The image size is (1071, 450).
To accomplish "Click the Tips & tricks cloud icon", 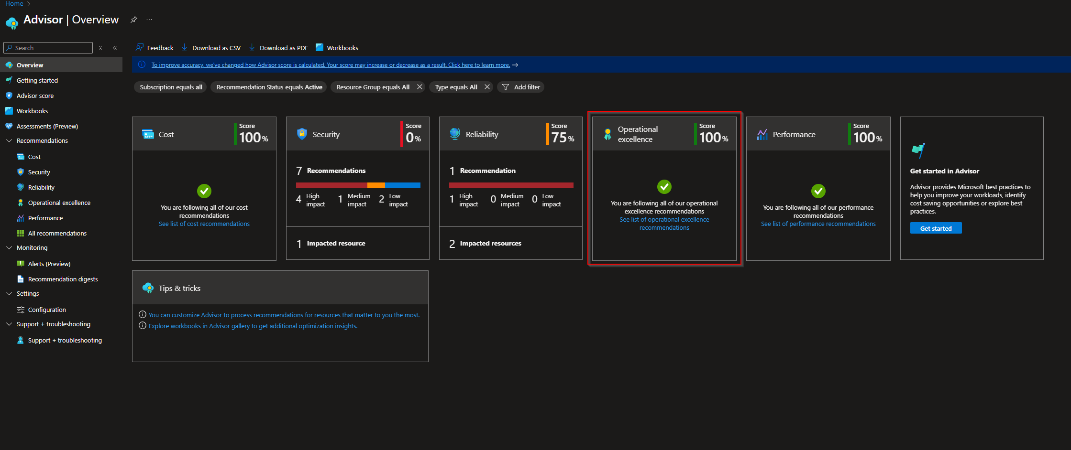I will (148, 288).
